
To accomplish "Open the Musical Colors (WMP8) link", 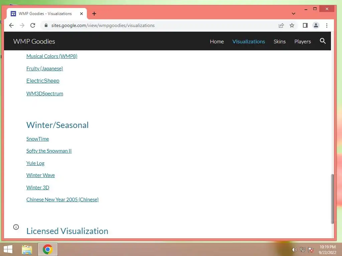I will point(52,56).
